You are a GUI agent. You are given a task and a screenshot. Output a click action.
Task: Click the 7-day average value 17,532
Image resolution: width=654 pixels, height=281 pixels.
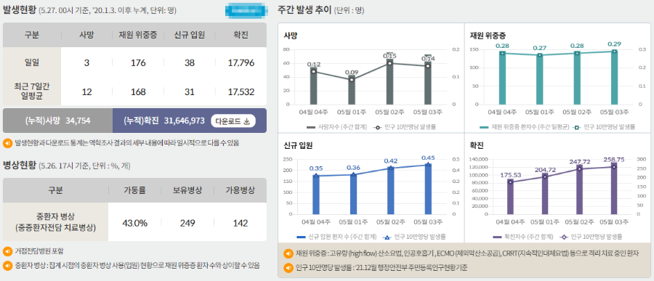(x=241, y=91)
